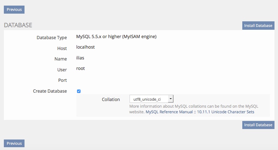
Task: Click the user value root
Action: [x=81, y=68]
